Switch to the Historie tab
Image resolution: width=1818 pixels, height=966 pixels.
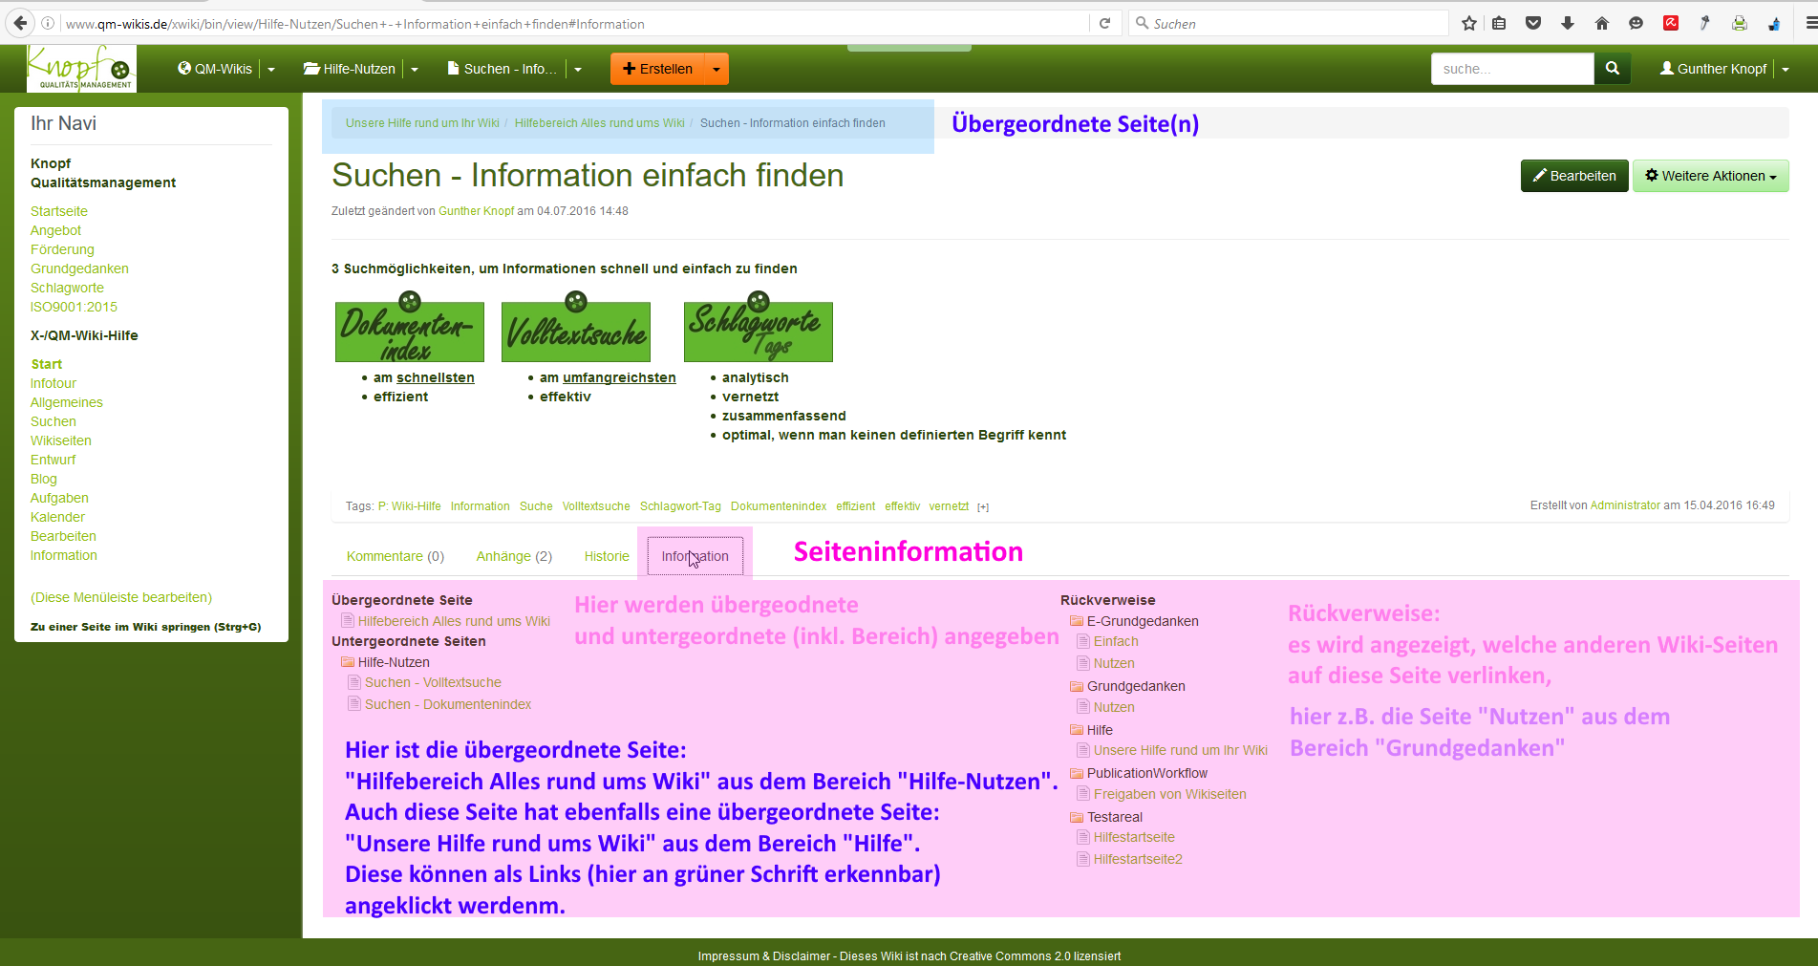(607, 556)
